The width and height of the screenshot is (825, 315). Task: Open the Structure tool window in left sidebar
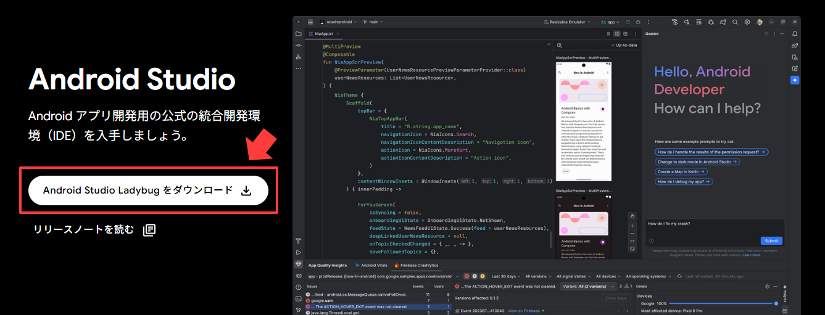click(x=299, y=57)
